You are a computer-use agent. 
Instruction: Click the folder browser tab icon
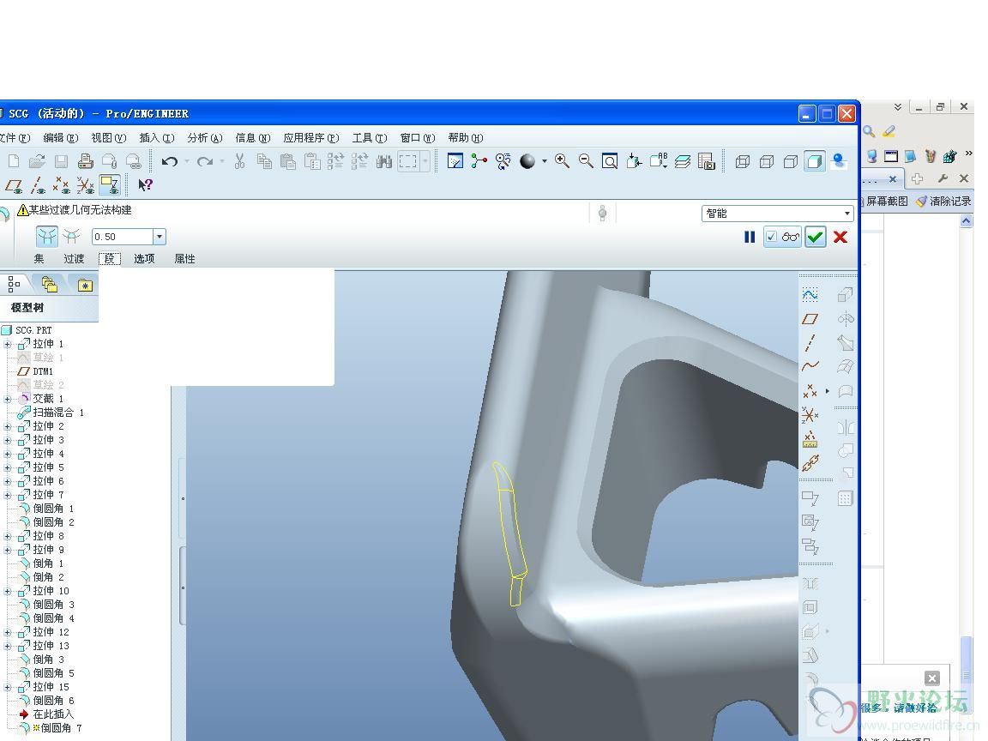pos(49,285)
